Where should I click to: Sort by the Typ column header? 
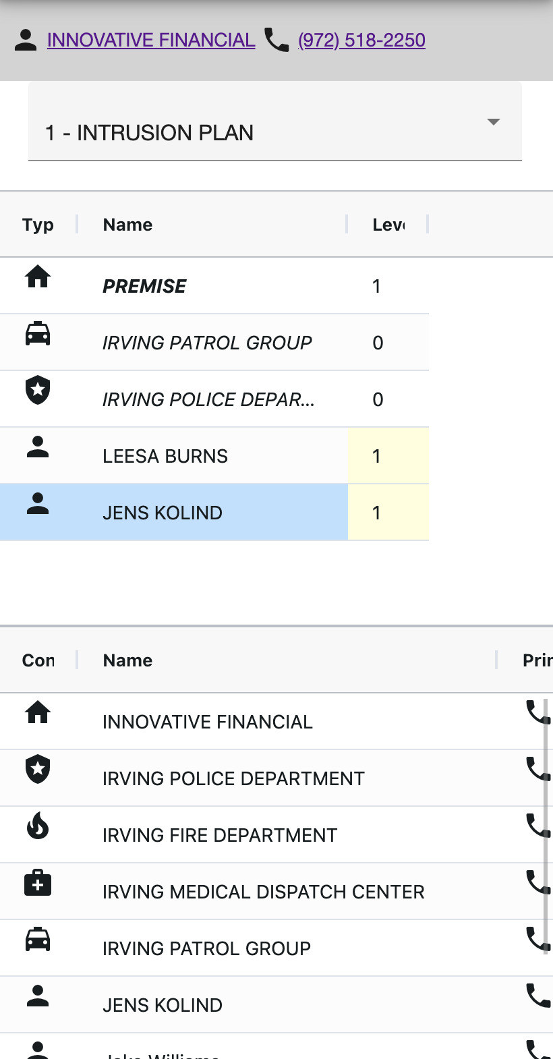[38, 225]
